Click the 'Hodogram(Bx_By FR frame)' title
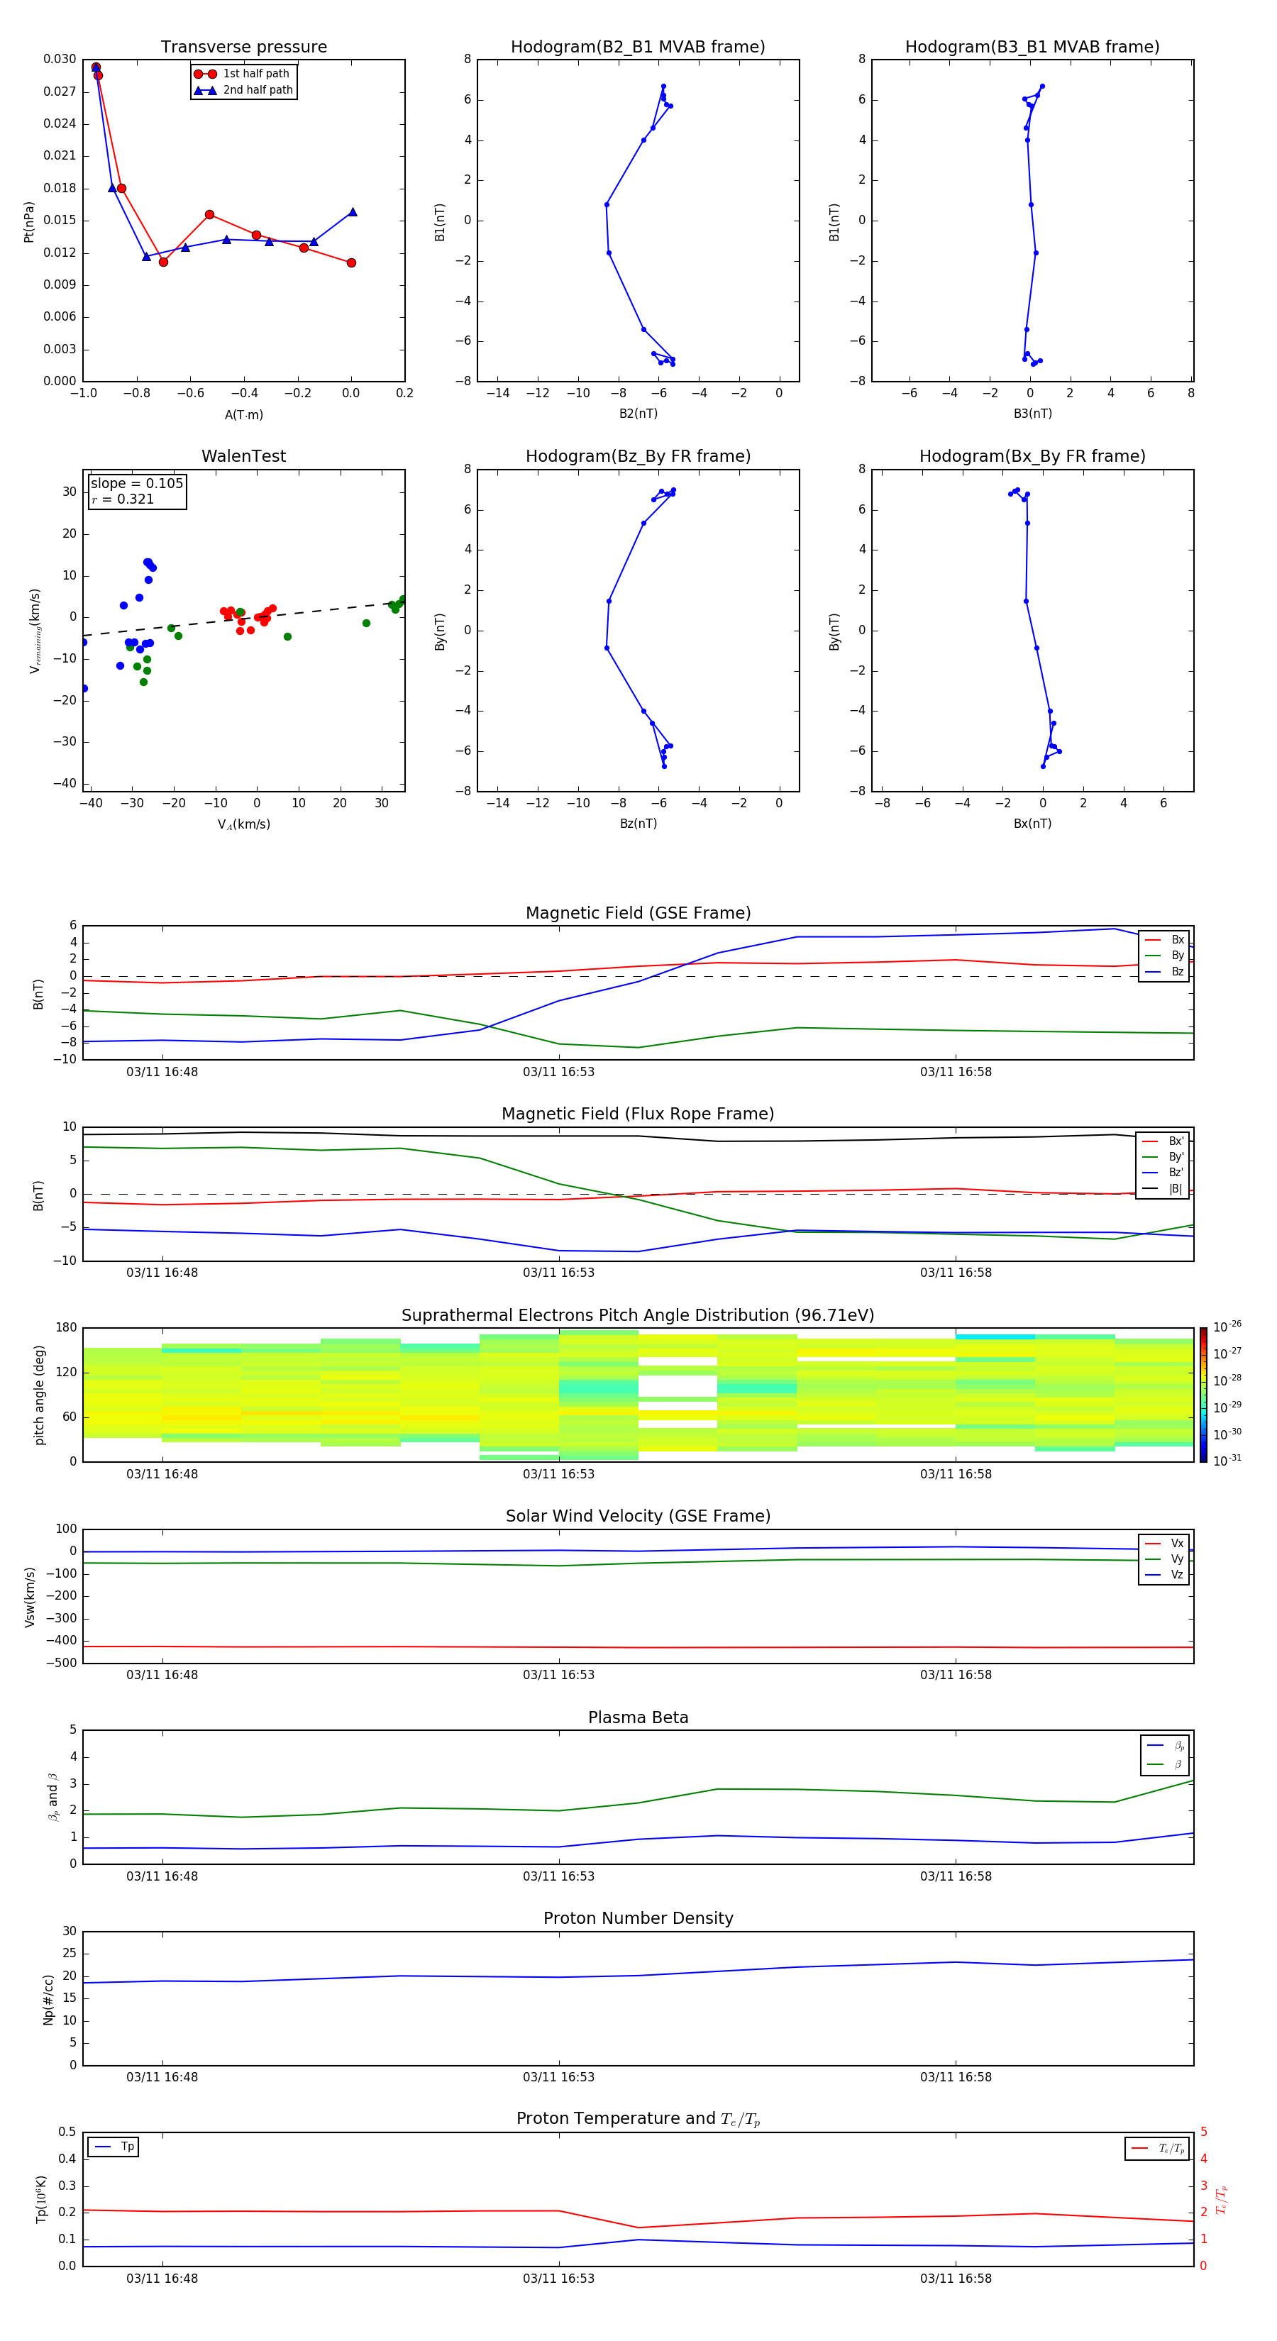This screenshot has width=1277, height=2341. 1032,456
